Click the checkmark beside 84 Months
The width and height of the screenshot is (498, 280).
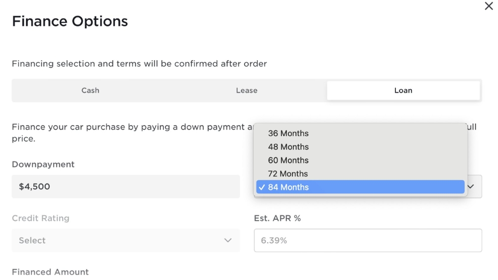[x=262, y=187]
